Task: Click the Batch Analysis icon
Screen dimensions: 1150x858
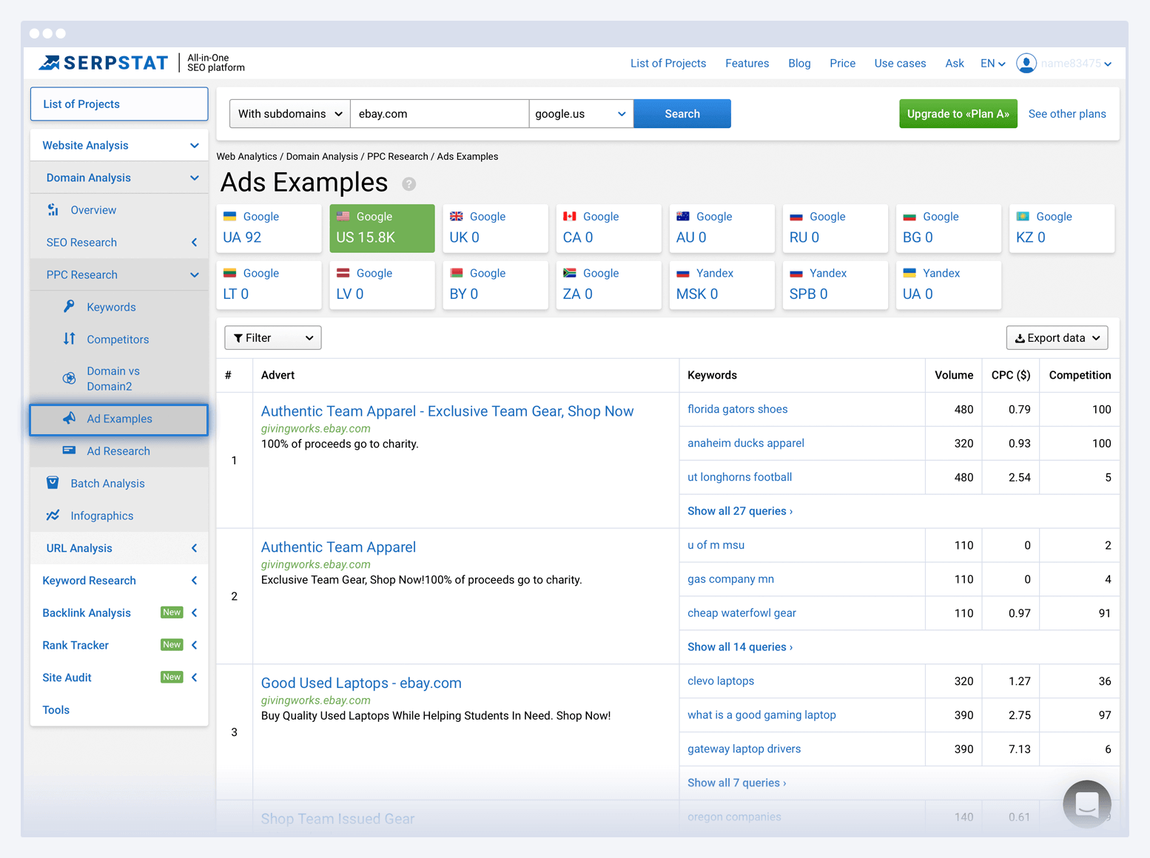Action: (x=53, y=483)
